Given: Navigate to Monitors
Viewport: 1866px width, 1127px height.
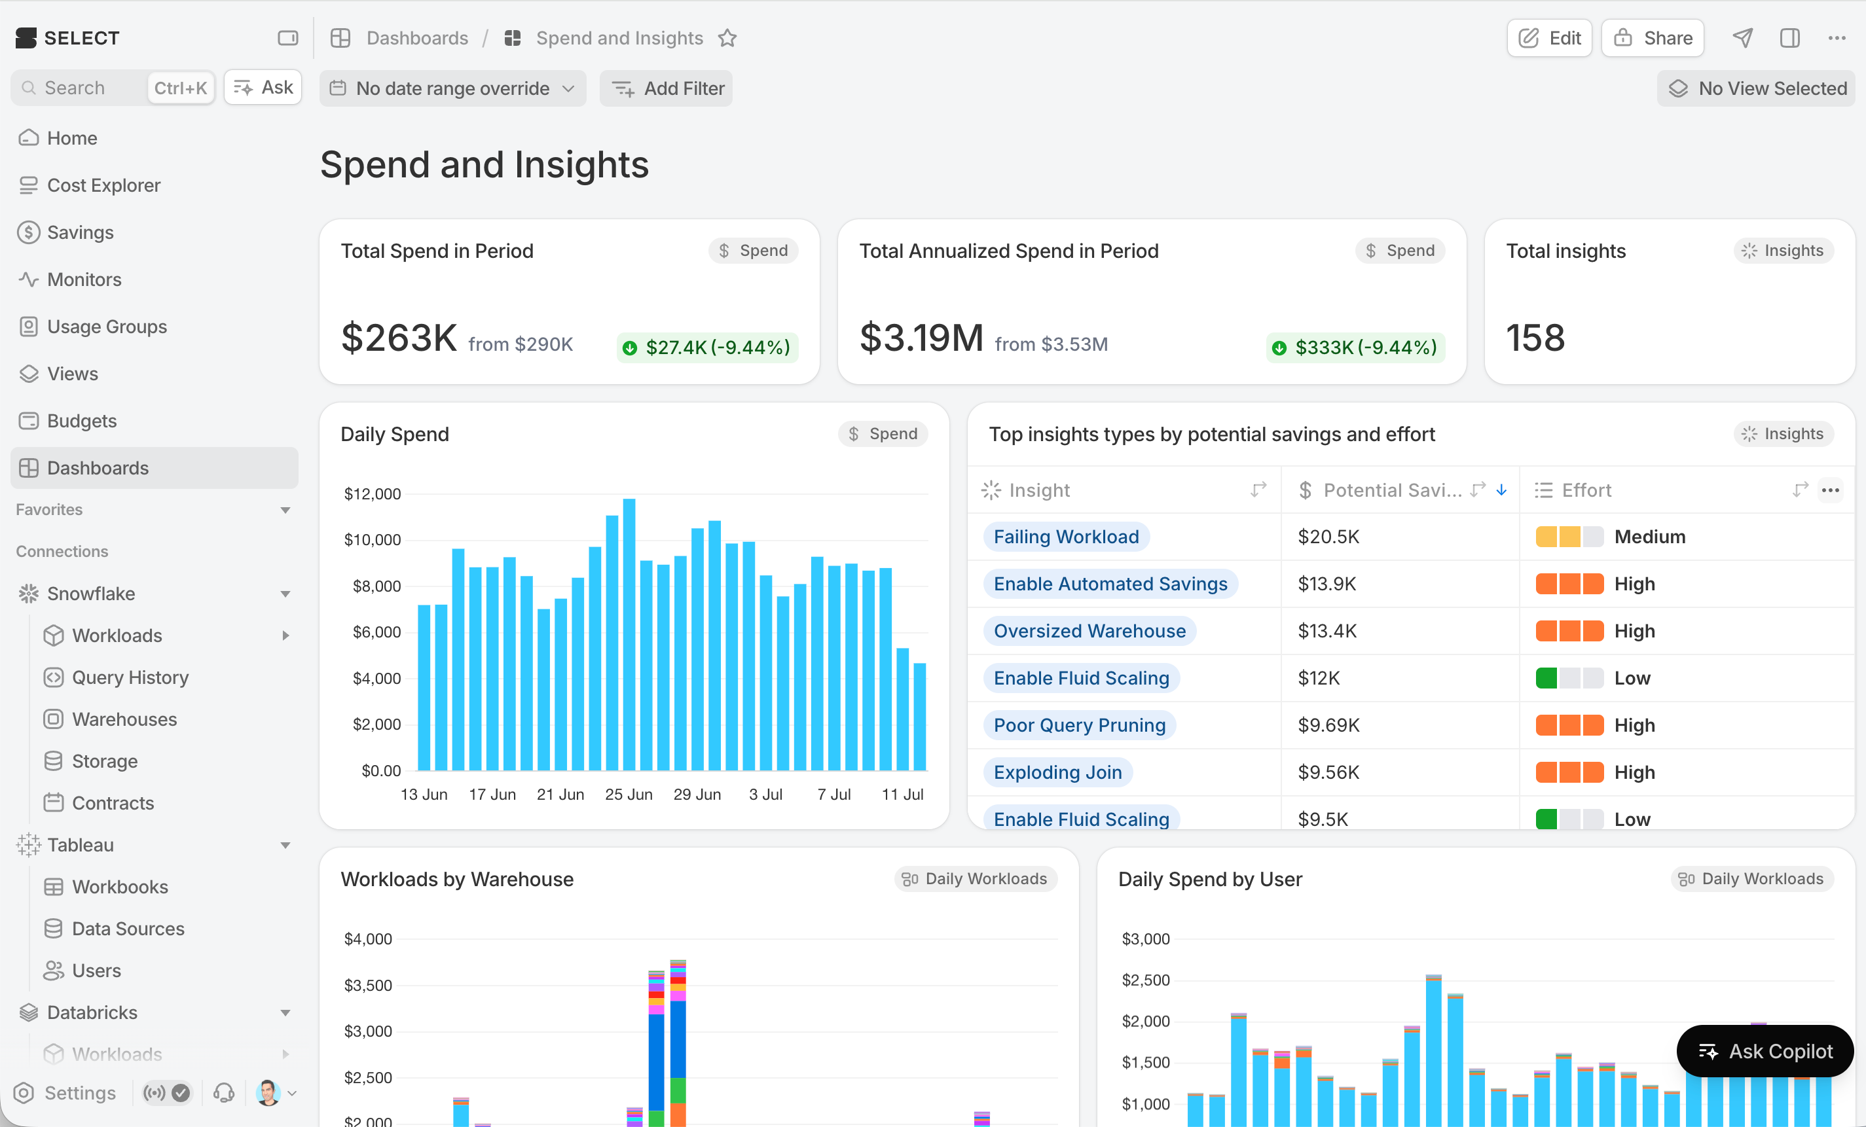Looking at the screenshot, I should tap(155, 279).
